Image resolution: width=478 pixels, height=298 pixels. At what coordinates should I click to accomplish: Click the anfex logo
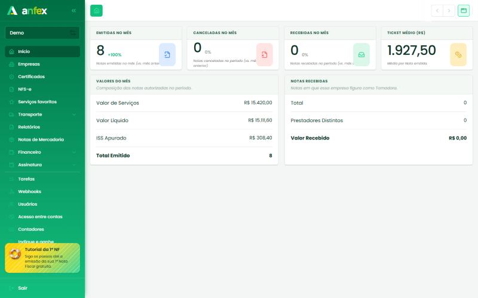tap(27, 11)
